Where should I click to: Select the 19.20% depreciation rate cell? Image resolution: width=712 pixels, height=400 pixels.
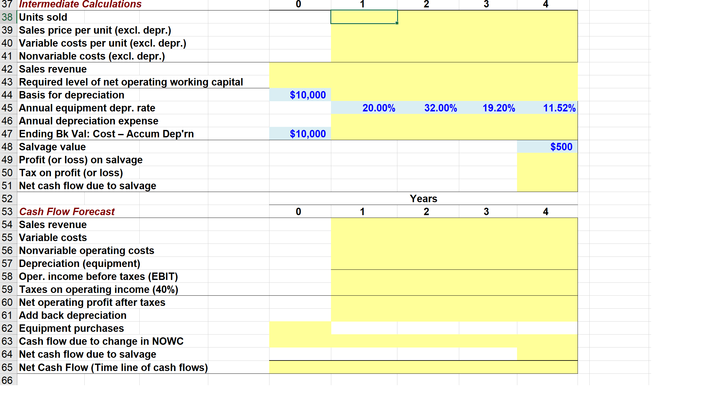[498, 108]
